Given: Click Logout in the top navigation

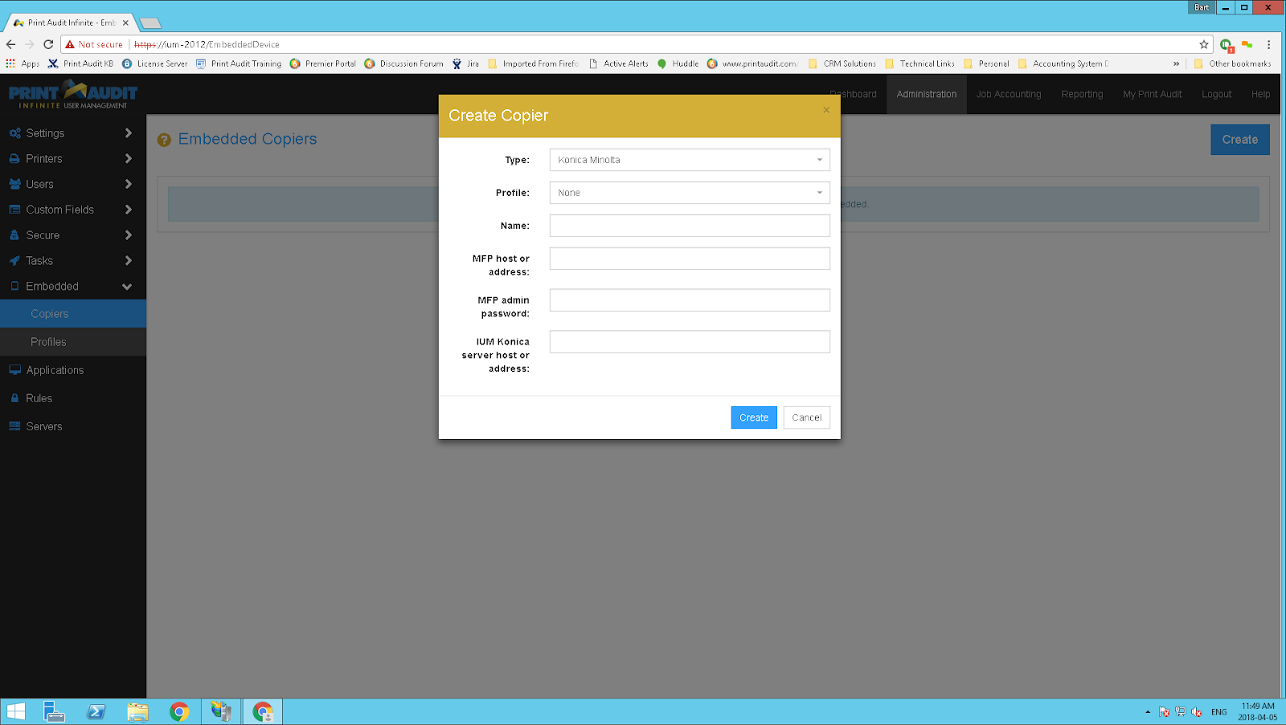Looking at the screenshot, I should pos(1216,94).
